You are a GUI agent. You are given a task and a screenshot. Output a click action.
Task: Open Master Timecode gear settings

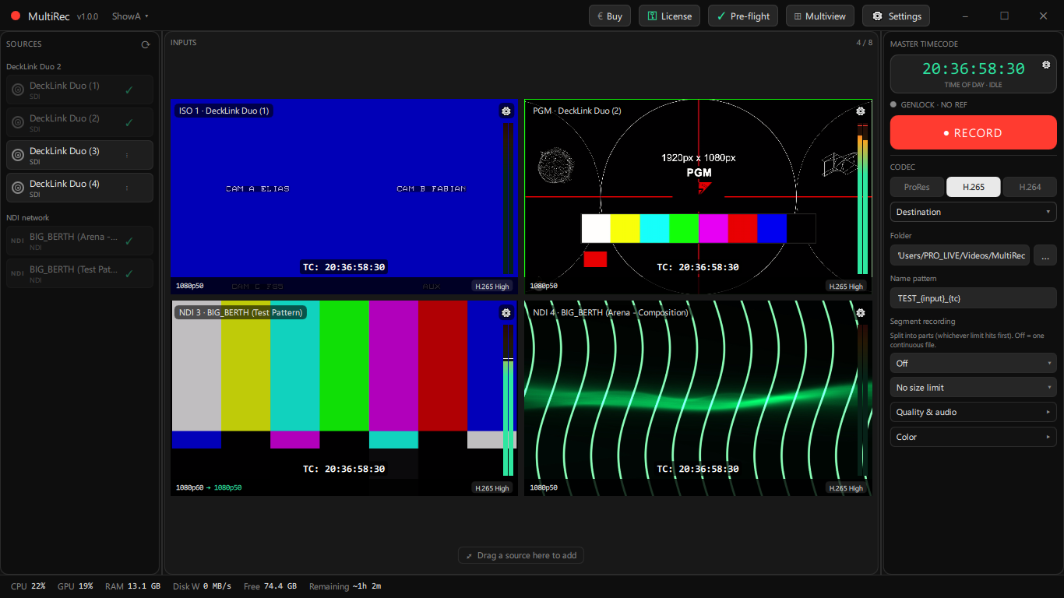coord(1046,64)
